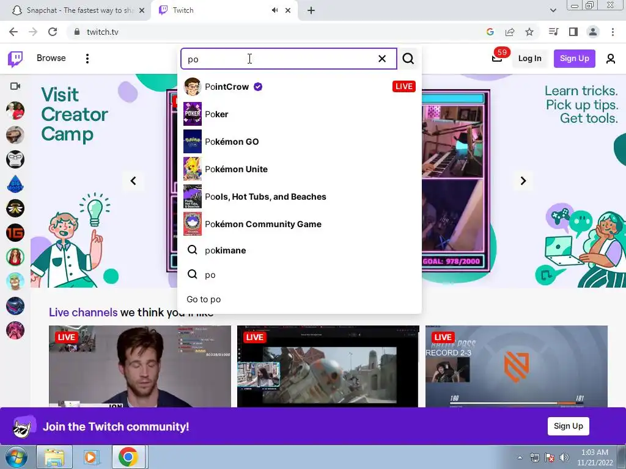Open the dark blue sidebar channel avatar
Viewport: 626px width, 469px height.
[15, 306]
